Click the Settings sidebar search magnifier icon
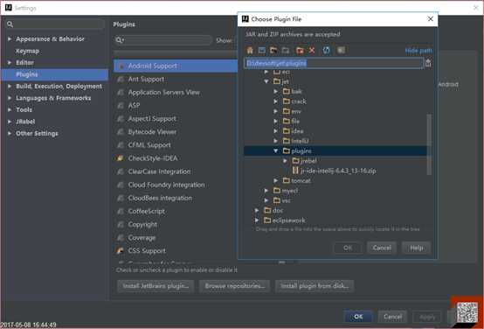The height and width of the screenshot is (329, 484). [10, 24]
